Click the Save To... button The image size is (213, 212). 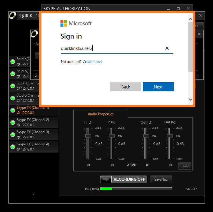point(161,179)
